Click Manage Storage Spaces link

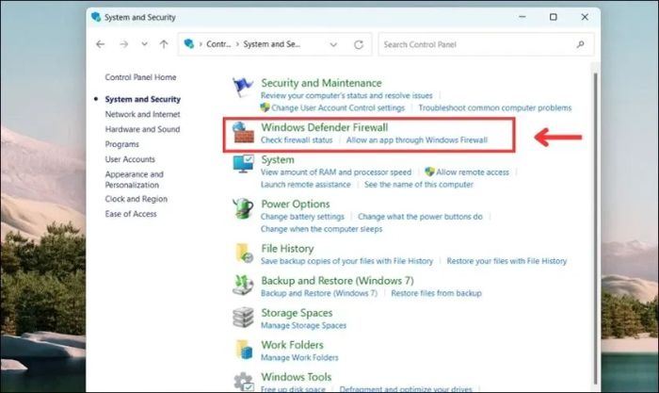point(303,326)
